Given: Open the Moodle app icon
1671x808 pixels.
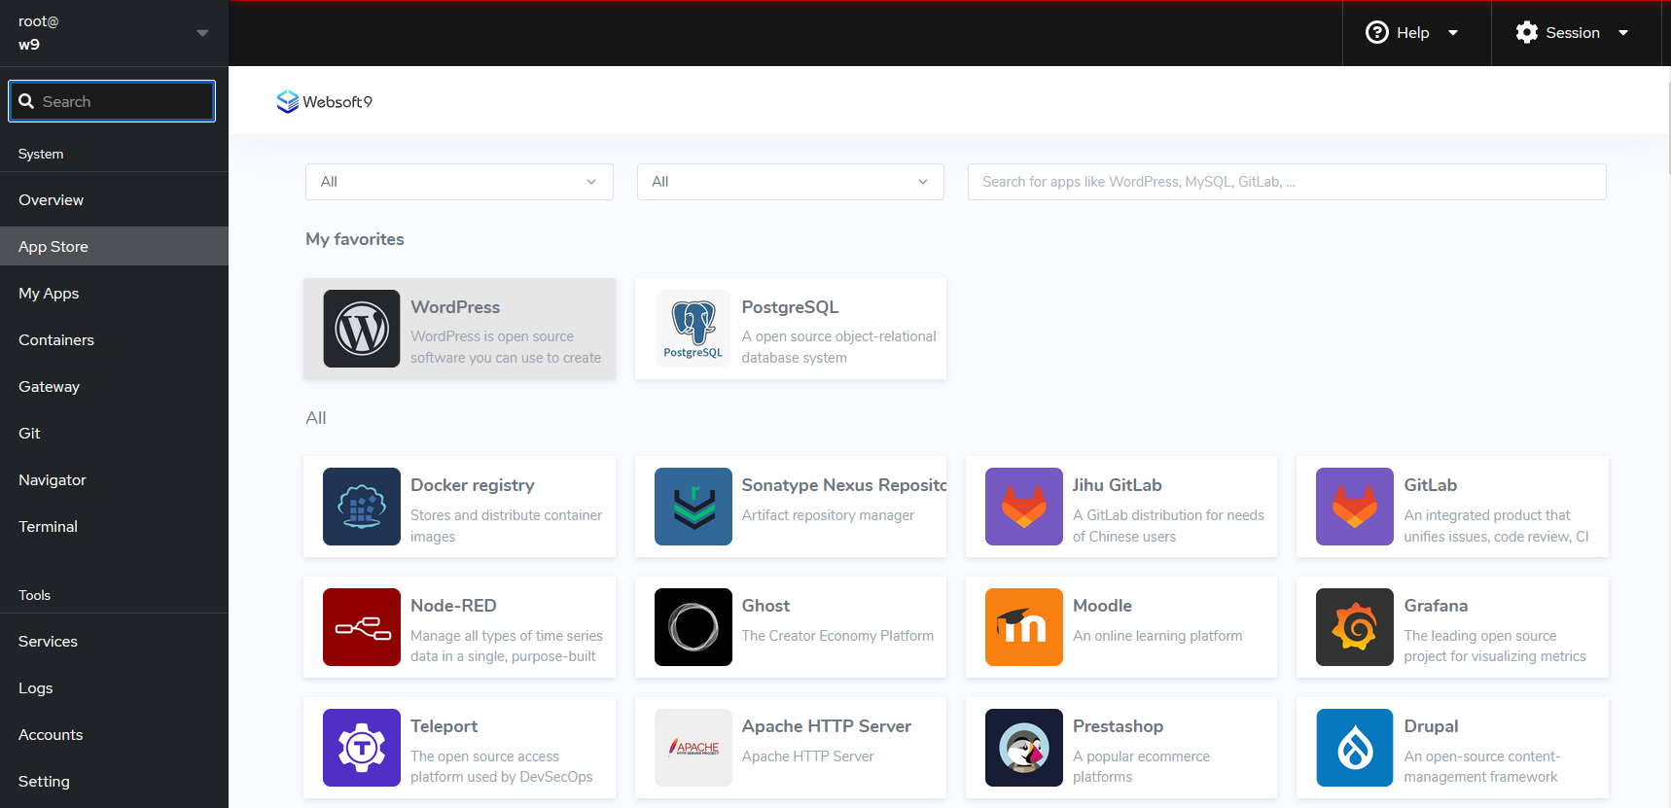Looking at the screenshot, I should pos(1023,627).
